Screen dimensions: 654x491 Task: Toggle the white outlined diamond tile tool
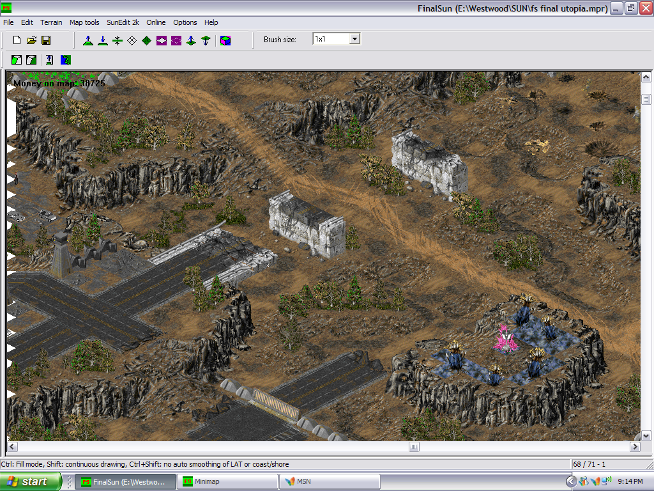(x=132, y=40)
